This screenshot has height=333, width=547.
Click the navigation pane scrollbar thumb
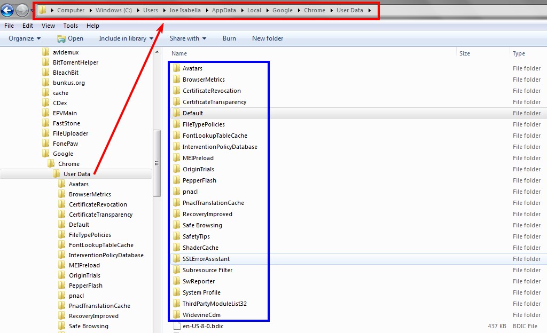157,163
